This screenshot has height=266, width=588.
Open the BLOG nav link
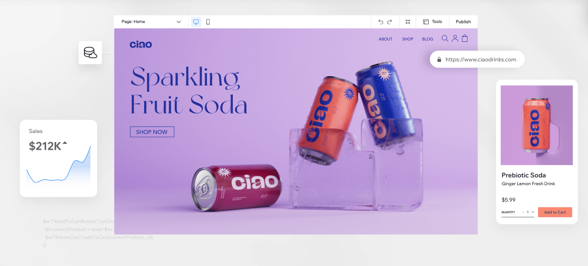427,39
